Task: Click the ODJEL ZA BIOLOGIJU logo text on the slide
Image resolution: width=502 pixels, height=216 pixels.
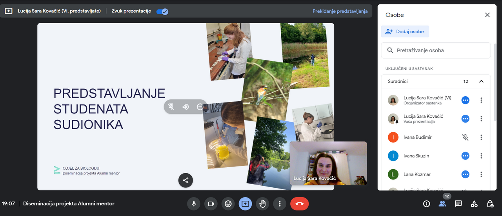Action: point(81,168)
